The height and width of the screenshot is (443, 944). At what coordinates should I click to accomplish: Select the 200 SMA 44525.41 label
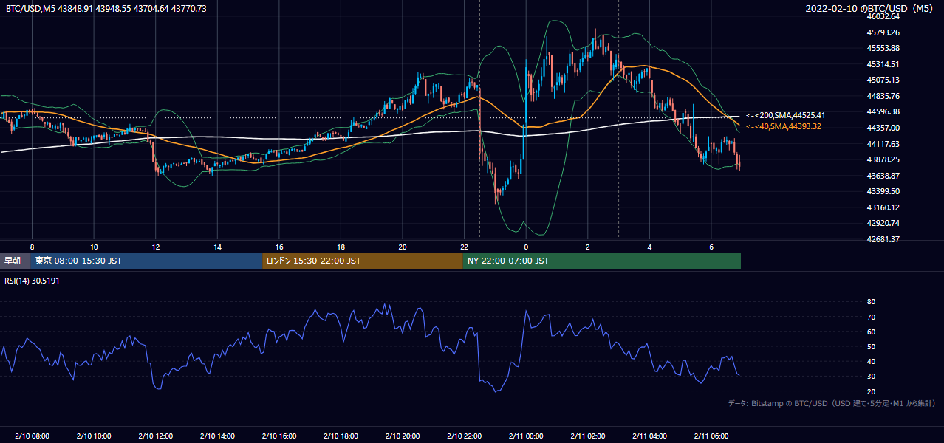pyautogui.click(x=785, y=115)
